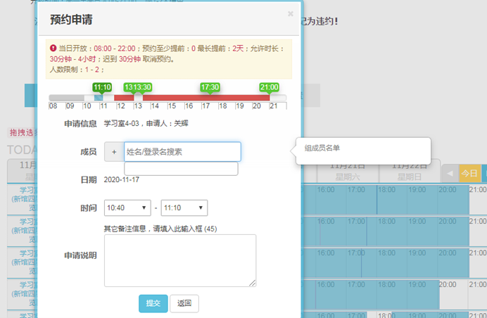Click the 17:30 timeline marker
487x318 pixels.
pyautogui.click(x=210, y=87)
